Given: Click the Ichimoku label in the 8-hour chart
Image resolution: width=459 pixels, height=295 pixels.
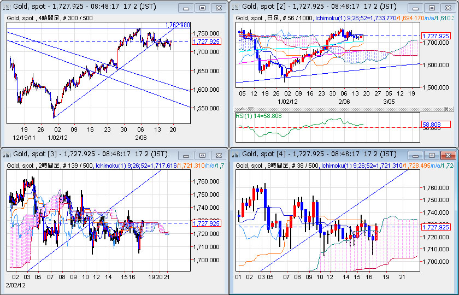Looking at the screenshot, I should (339, 165).
